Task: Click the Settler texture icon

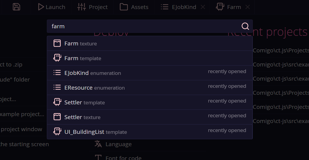Action: [x=57, y=117]
